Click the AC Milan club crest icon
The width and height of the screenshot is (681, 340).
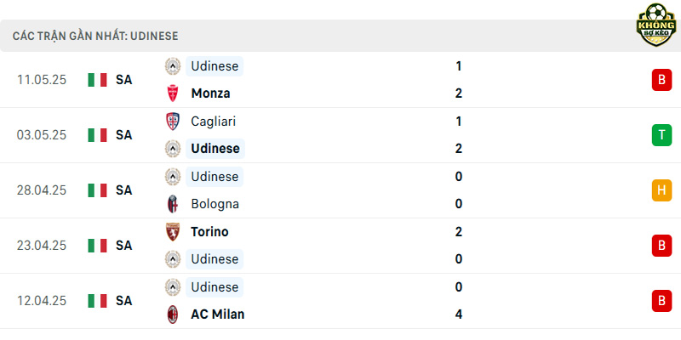[x=173, y=314]
